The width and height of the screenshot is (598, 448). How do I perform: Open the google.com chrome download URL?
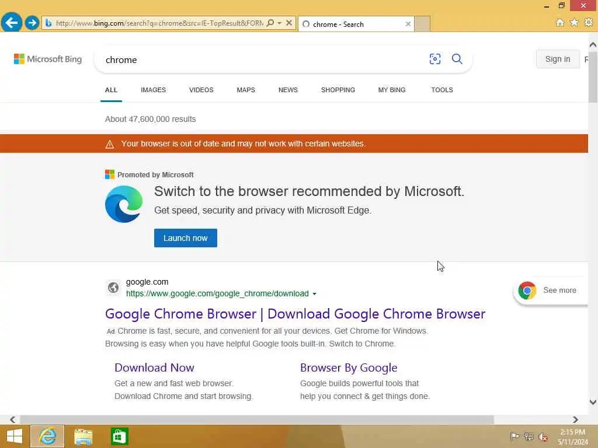pyautogui.click(x=217, y=294)
